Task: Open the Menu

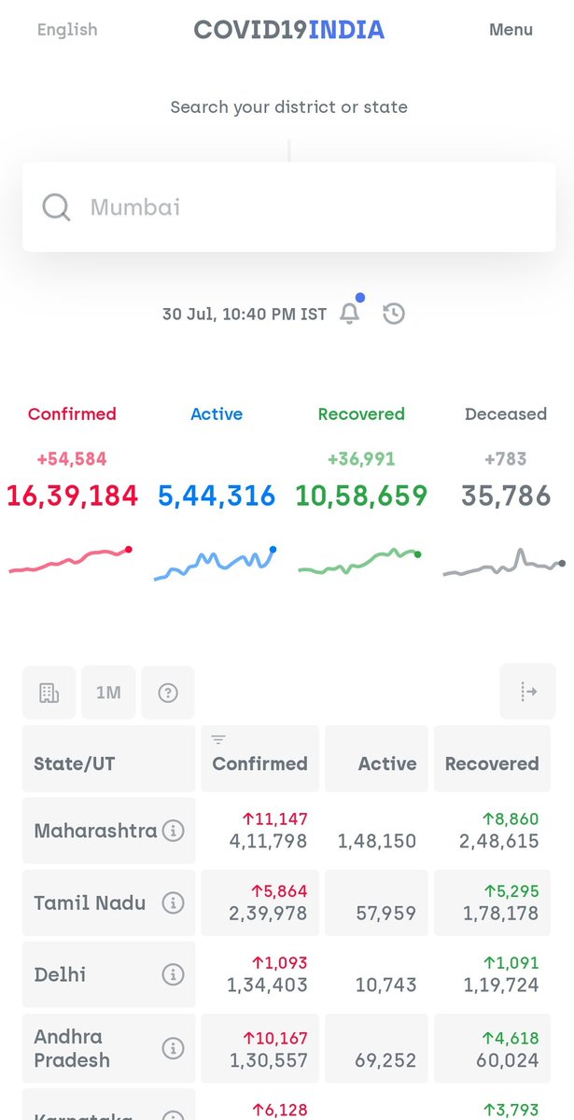Action: click(x=511, y=30)
